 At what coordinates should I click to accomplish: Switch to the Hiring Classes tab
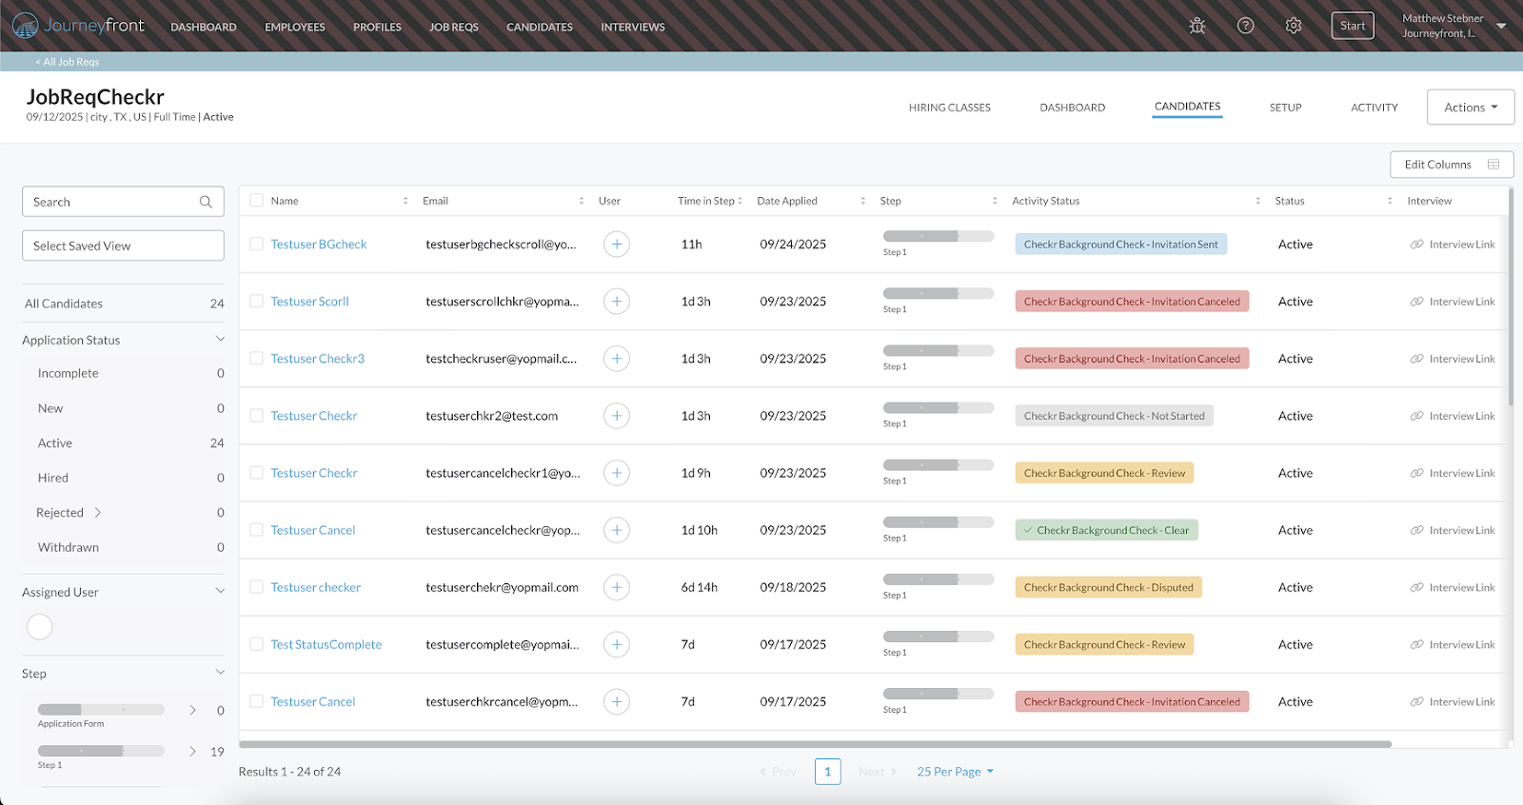click(949, 108)
